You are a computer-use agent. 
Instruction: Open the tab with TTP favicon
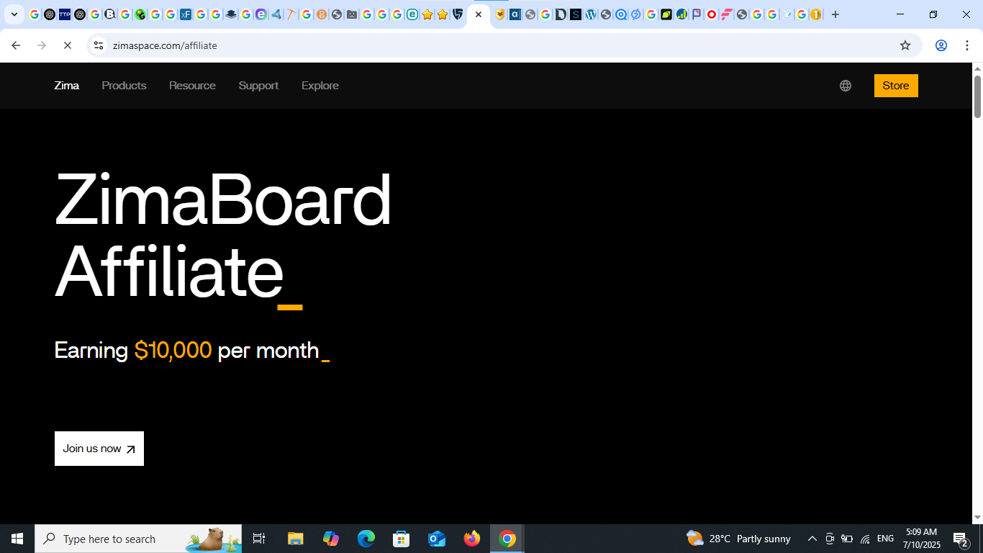pyautogui.click(x=65, y=14)
